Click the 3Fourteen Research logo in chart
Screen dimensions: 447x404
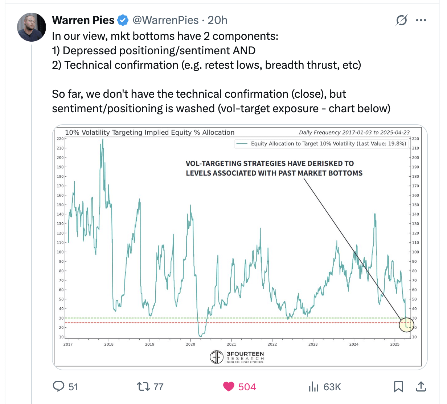[237, 357]
